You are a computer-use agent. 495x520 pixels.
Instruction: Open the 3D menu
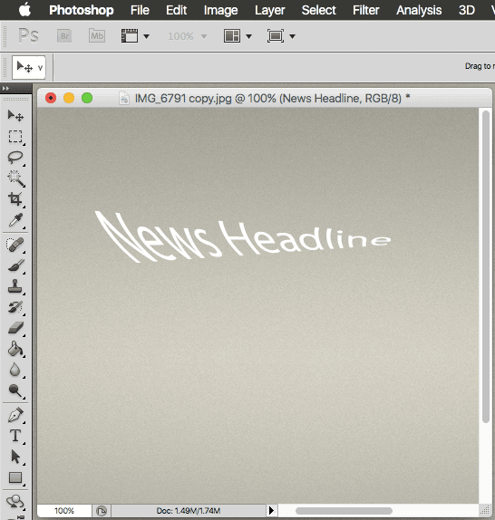point(467,10)
